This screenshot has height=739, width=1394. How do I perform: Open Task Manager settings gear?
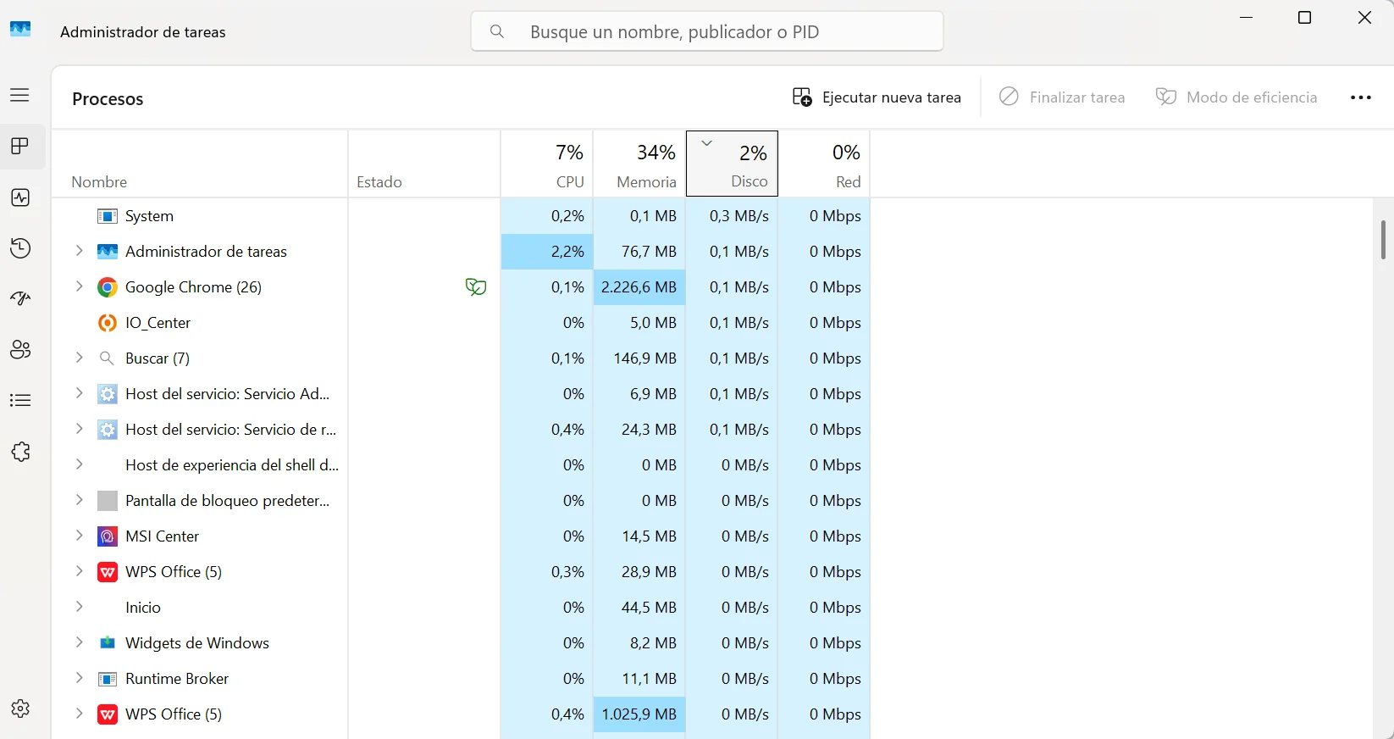tap(20, 708)
